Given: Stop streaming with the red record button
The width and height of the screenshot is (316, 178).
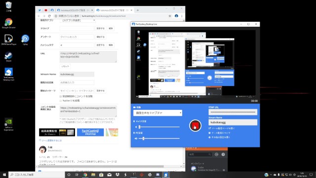Looking at the screenshot, I should (195, 126).
